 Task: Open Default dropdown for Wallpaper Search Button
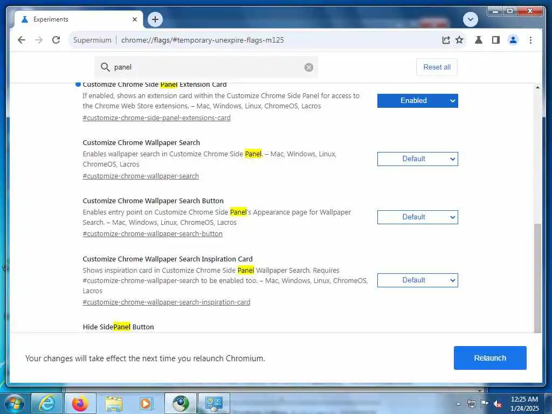[418, 217]
